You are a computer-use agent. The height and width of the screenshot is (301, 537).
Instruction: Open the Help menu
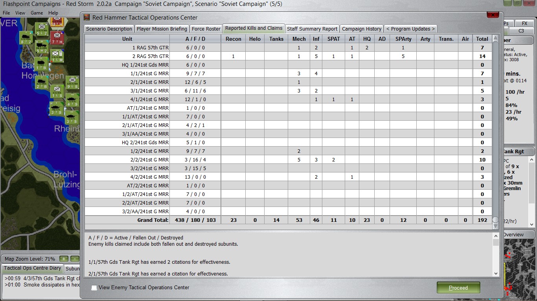click(53, 13)
